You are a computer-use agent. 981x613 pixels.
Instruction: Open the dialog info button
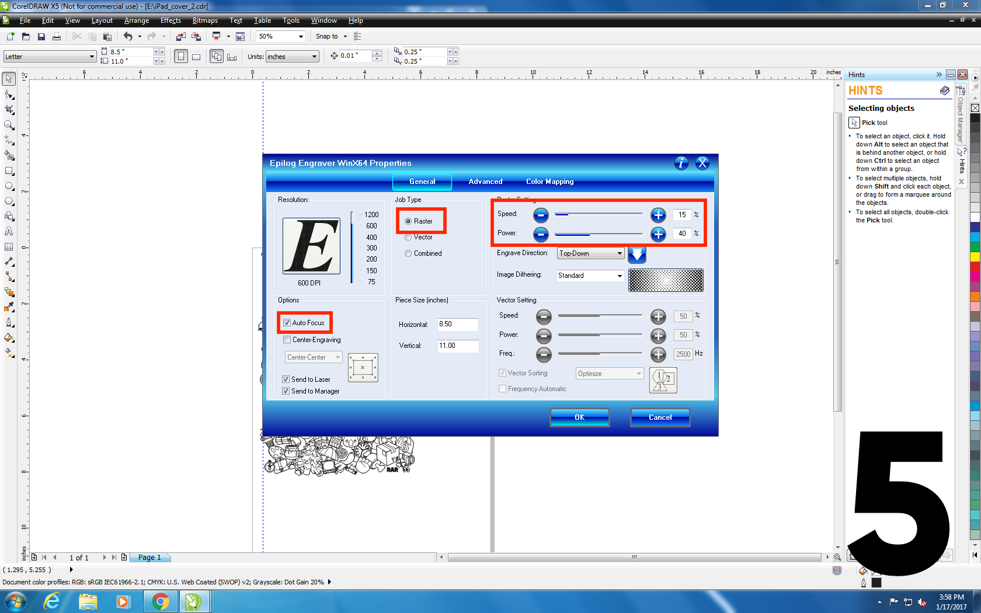click(681, 163)
